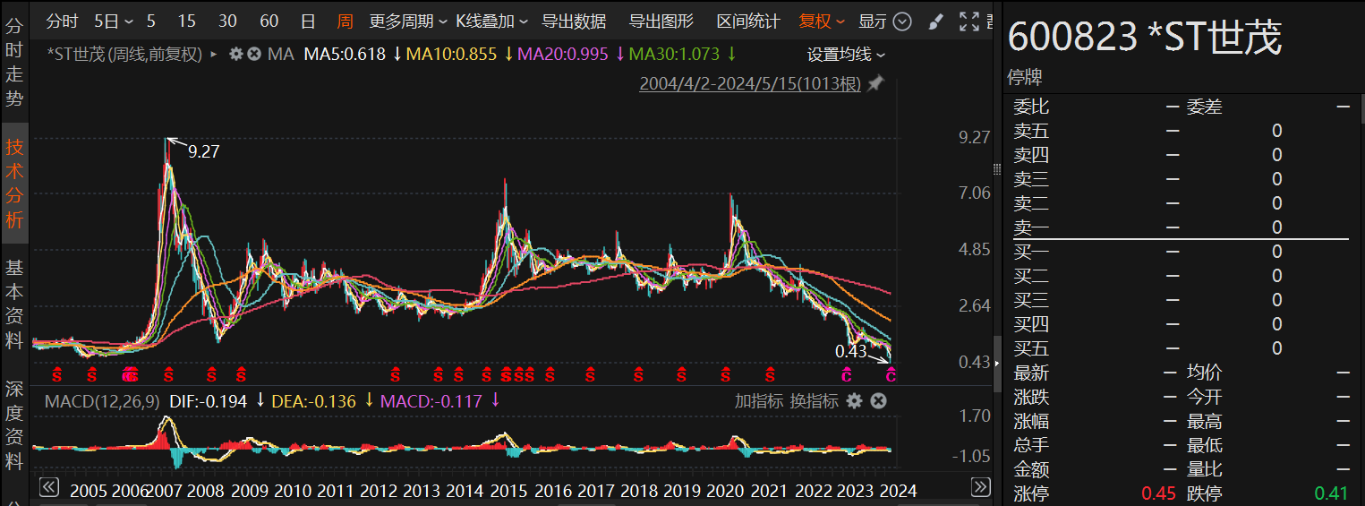Select weekly 周 K-line
The height and width of the screenshot is (506, 1365).
[x=346, y=21]
